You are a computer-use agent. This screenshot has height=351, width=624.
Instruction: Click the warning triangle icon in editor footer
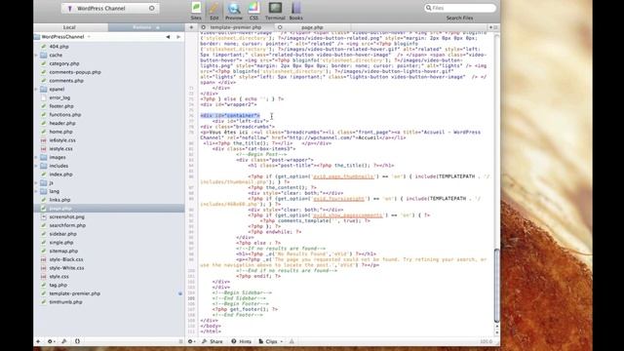click(x=292, y=341)
